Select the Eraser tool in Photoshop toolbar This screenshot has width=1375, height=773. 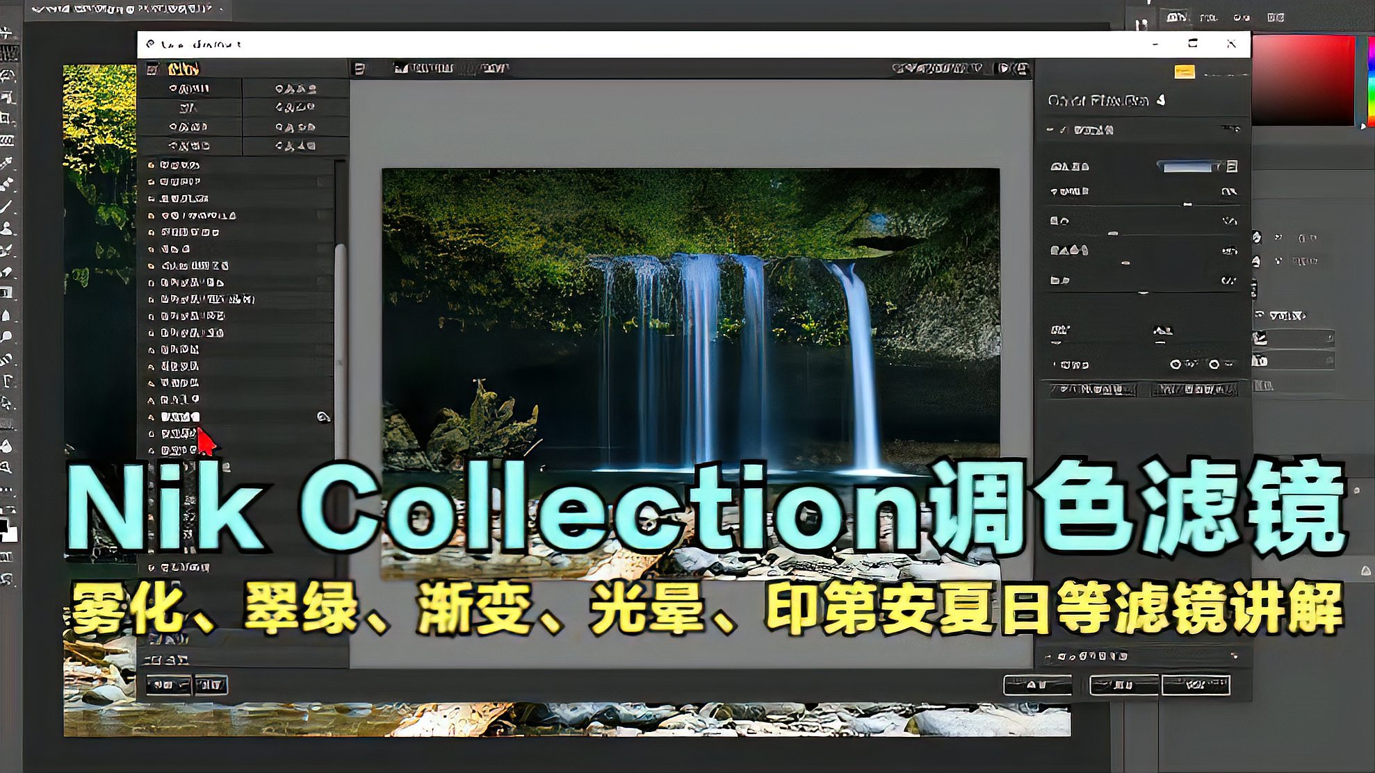(7, 272)
